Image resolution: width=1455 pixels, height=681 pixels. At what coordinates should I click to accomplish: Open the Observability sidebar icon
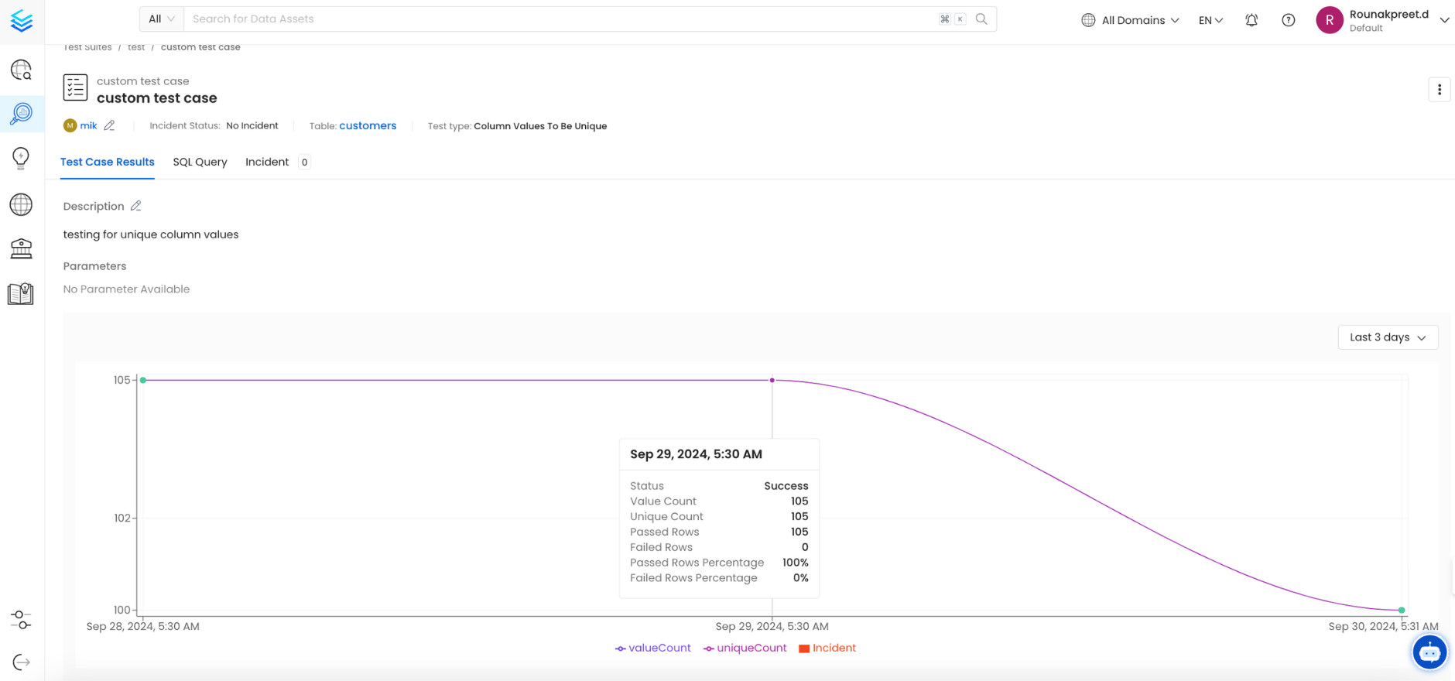pos(21,114)
